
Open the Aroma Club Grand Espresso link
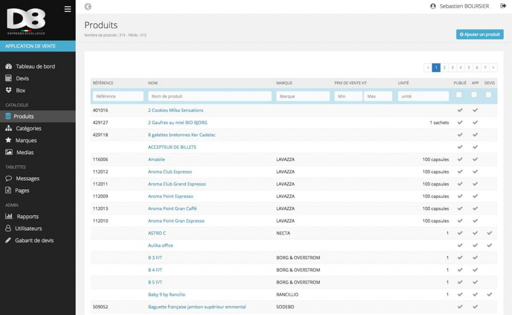point(177,184)
